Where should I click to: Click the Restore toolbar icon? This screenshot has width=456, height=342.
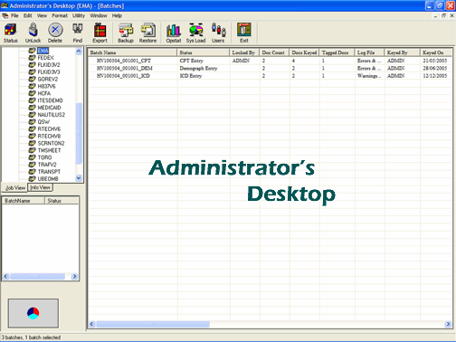[147, 33]
